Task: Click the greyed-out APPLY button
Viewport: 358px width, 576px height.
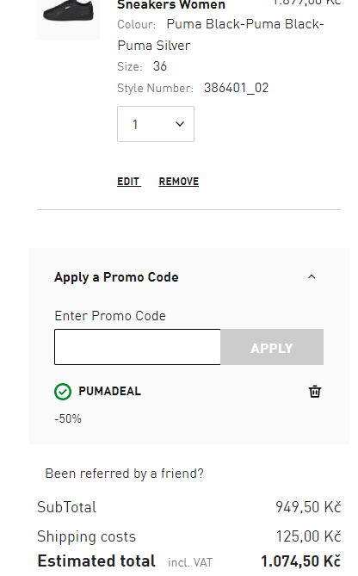Action: (x=272, y=347)
